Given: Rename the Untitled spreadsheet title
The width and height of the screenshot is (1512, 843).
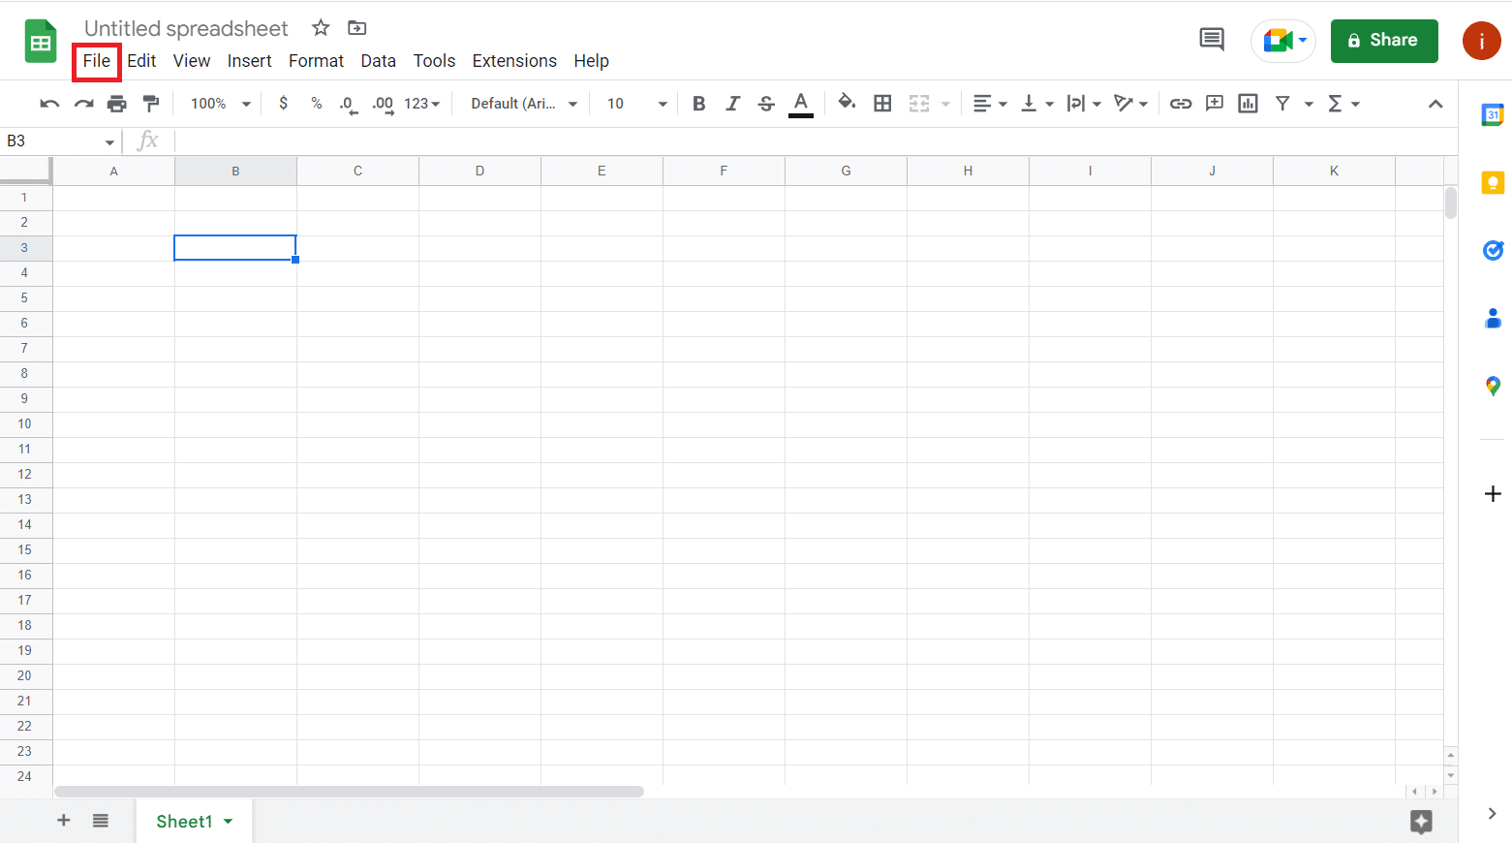Looking at the screenshot, I should point(186,28).
